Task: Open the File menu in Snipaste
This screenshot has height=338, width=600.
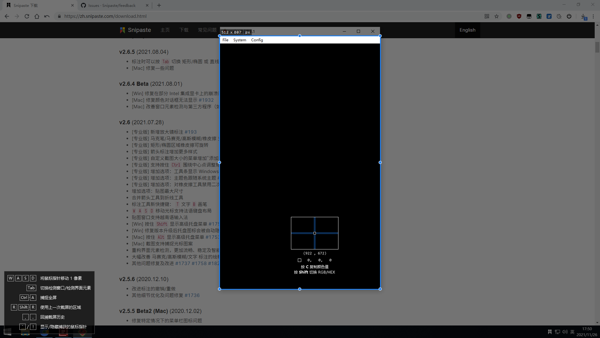Action: 225,40
